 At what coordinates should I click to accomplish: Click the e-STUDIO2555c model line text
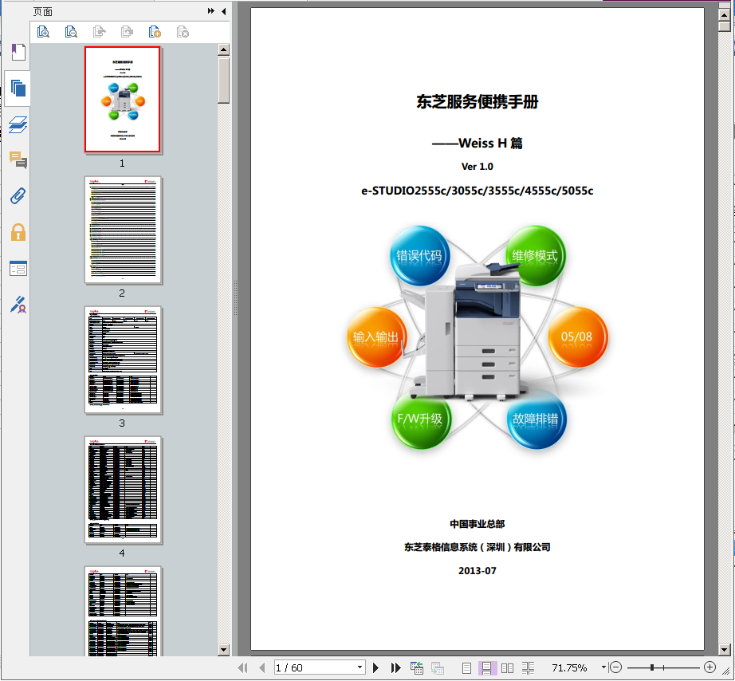[x=478, y=191]
